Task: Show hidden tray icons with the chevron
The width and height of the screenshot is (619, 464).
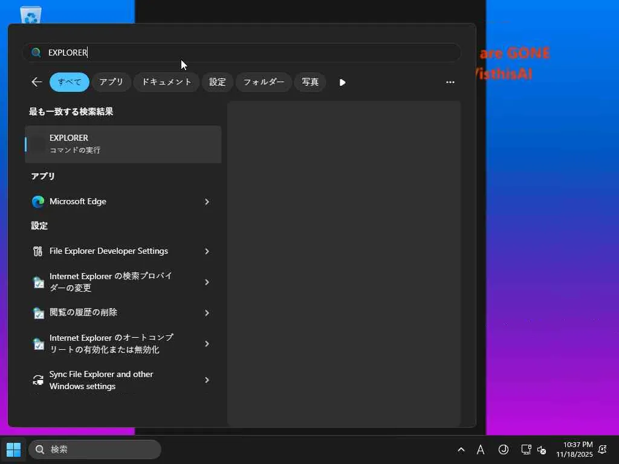Action: 461,449
